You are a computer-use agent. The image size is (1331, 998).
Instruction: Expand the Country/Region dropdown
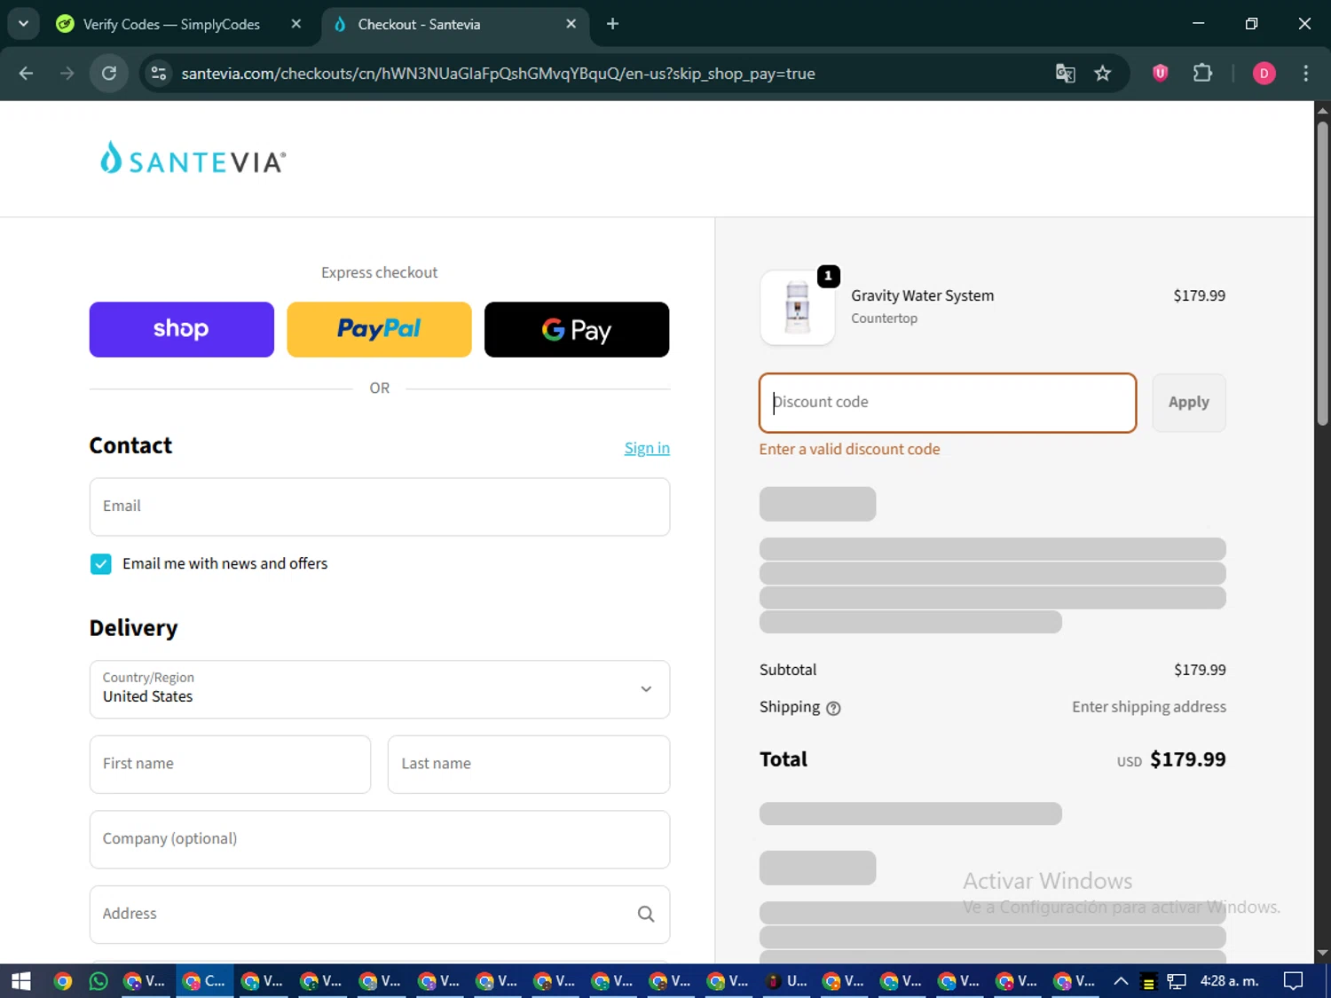[380, 689]
